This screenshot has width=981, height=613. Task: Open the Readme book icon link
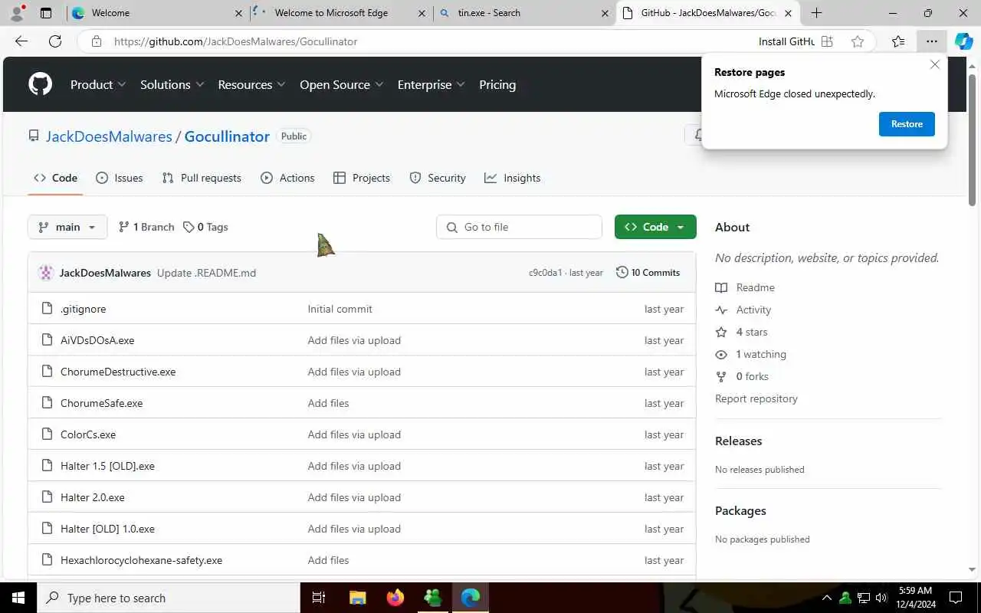[x=721, y=287]
